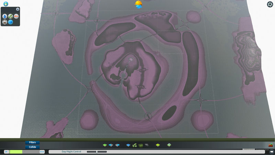Click the fast-forward speed button
Image resolution: width=275 pixels, height=155 pixels.
pos(42,152)
